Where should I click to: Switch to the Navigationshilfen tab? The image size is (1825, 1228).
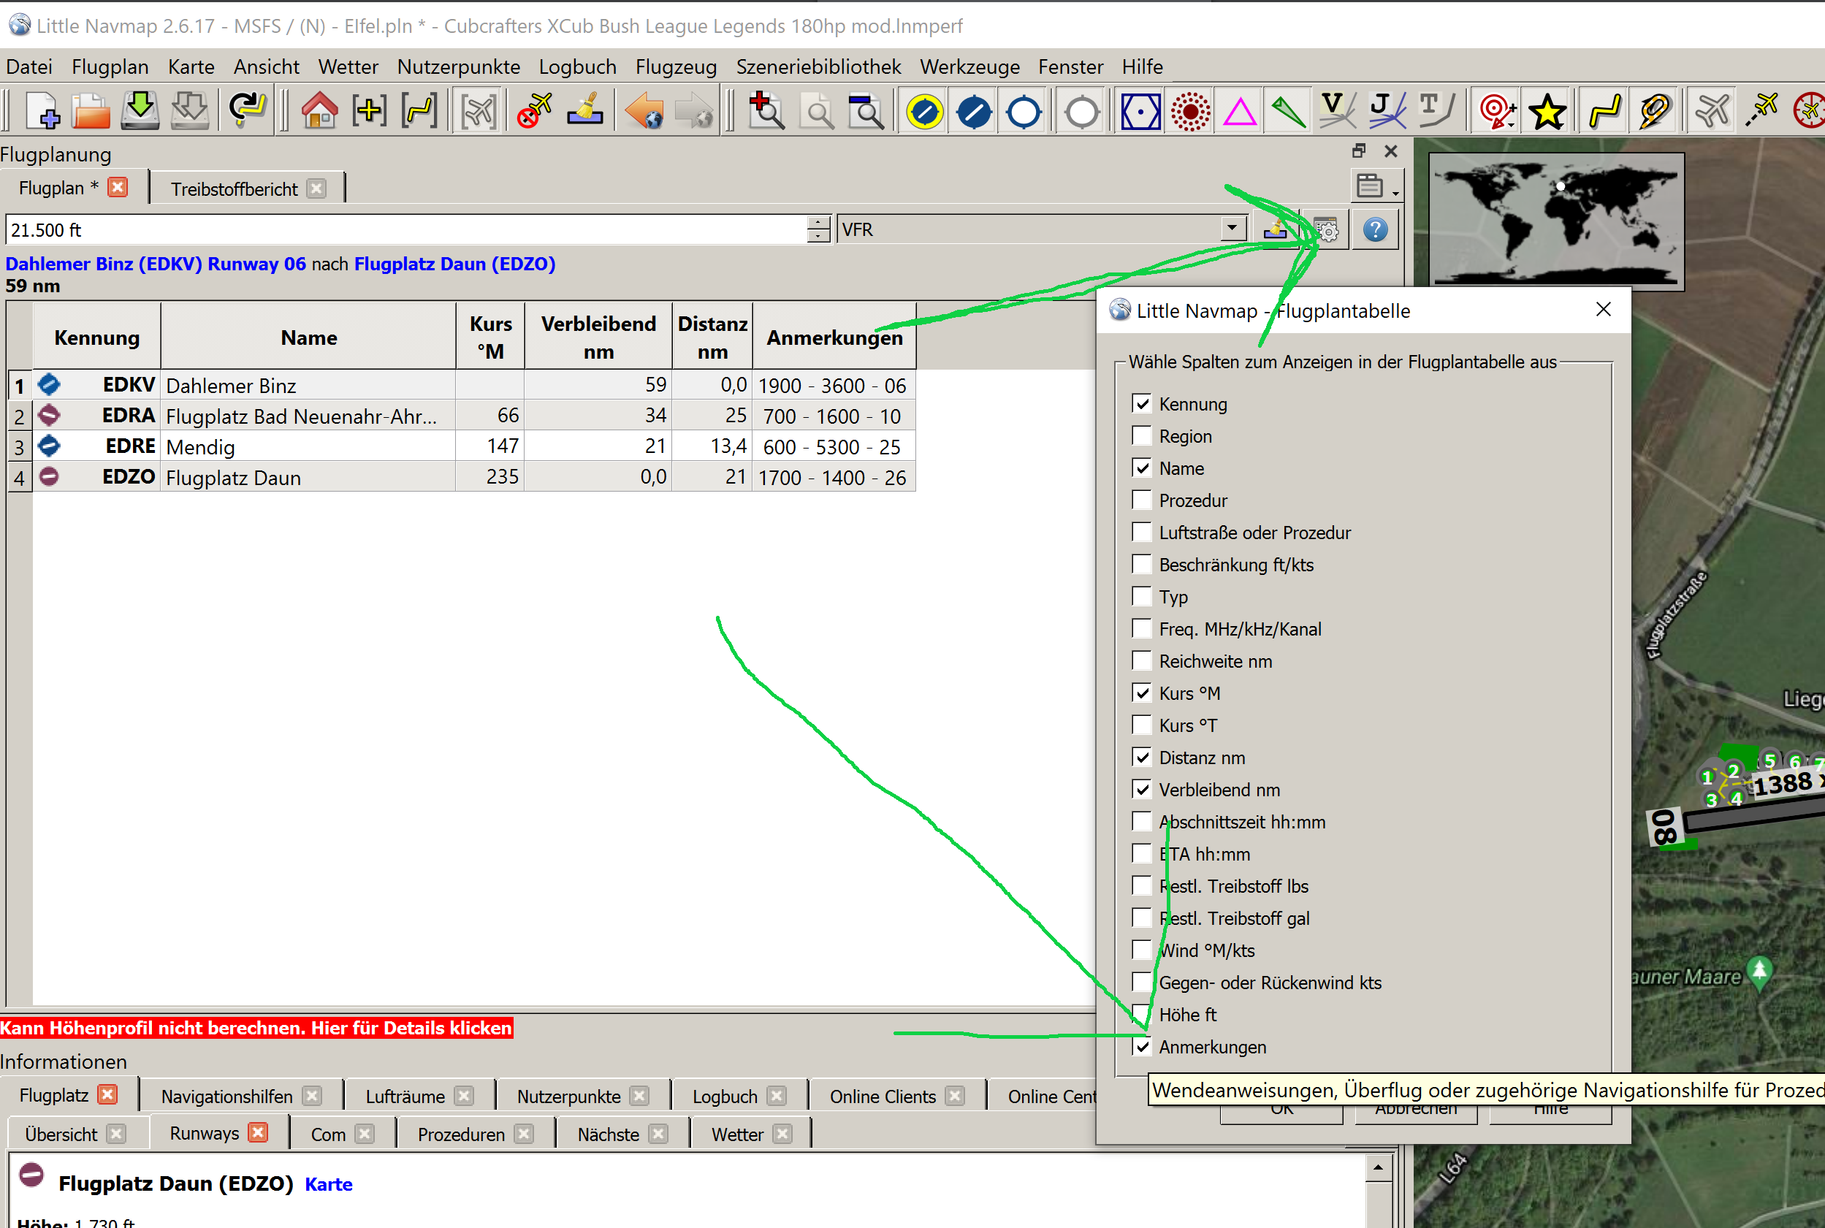[227, 1097]
